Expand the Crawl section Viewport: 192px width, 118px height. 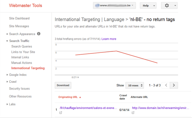point(7,82)
